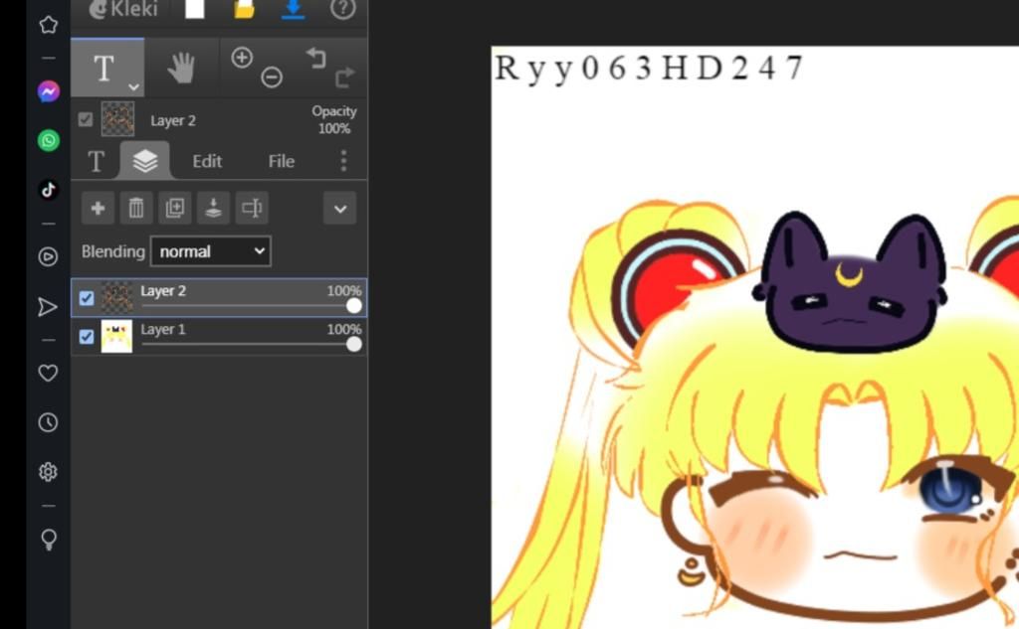Rename the selected layer

point(252,208)
